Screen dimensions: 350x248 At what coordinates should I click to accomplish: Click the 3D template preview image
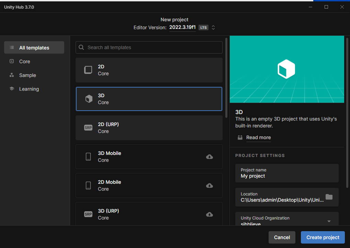pyautogui.click(x=287, y=69)
